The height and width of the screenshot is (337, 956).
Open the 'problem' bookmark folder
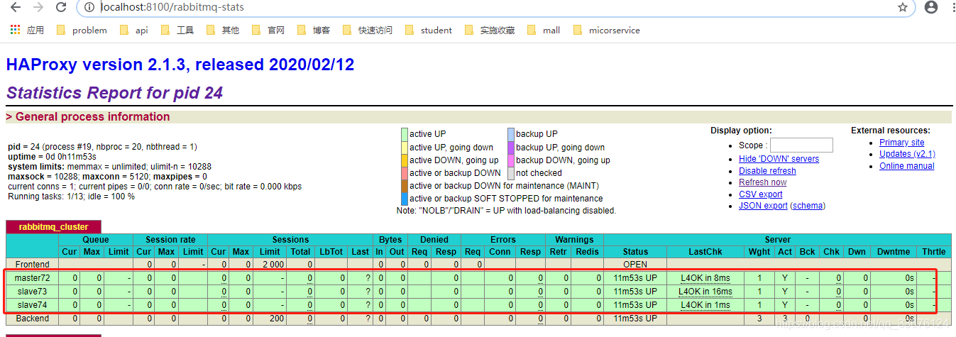pyautogui.click(x=81, y=30)
